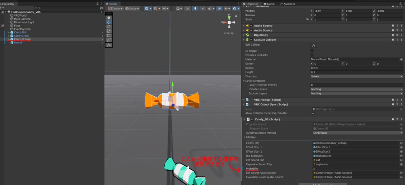Uncheck Allow Collision Ownership Transfer
Screen dimensions: 405x185
(x=313, y=113)
